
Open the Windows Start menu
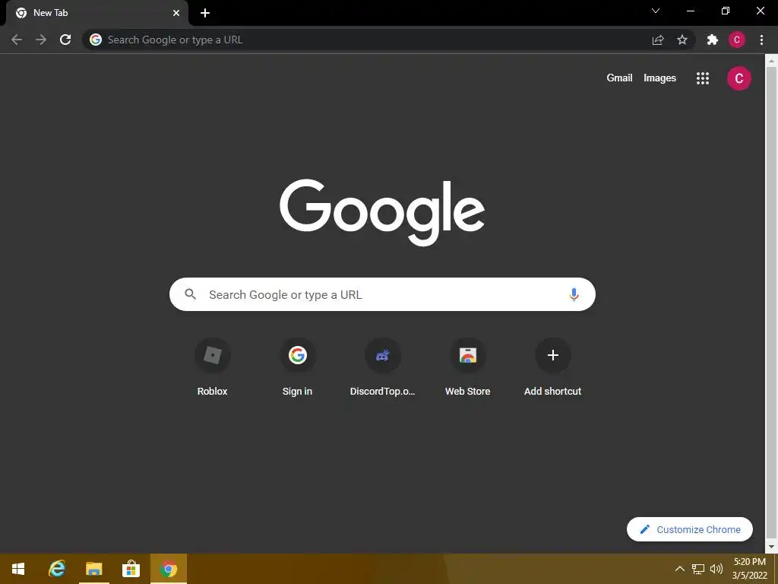(x=18, y=569)
